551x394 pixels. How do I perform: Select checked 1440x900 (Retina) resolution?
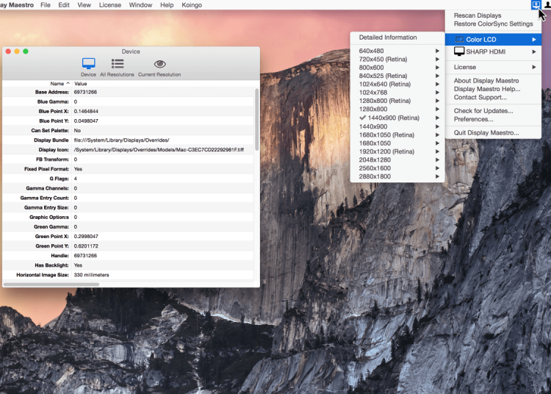point(393,118)
